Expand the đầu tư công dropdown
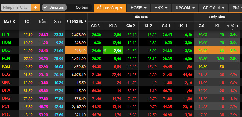The height and width of the screenshot is (117, 242). click(x=110, y=8)
